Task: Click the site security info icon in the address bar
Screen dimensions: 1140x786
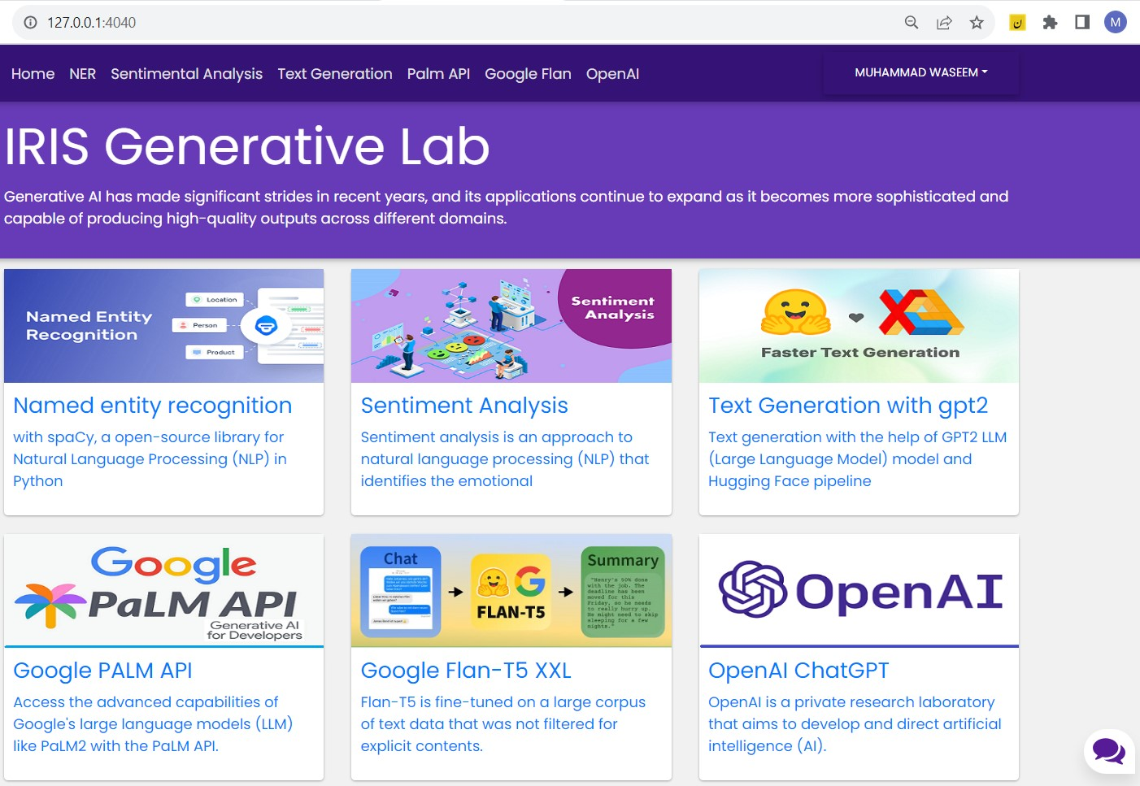Action: [x=30, y=23]
